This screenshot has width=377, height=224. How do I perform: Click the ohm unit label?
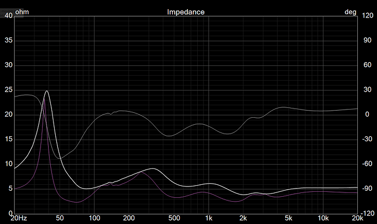click(x=22, y=11)
